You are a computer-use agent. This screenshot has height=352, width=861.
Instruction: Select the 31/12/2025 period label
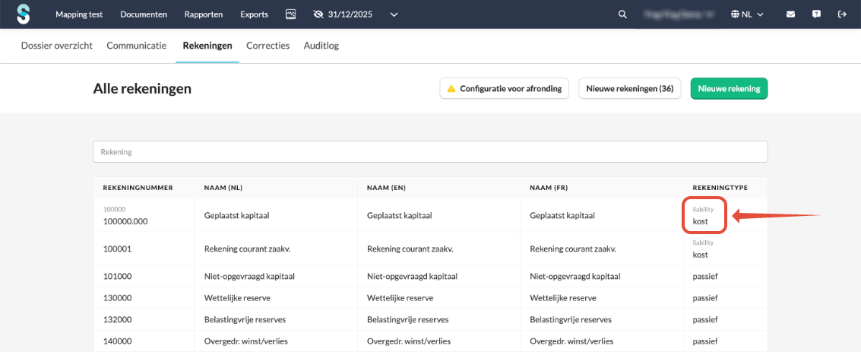pos(350,15)
